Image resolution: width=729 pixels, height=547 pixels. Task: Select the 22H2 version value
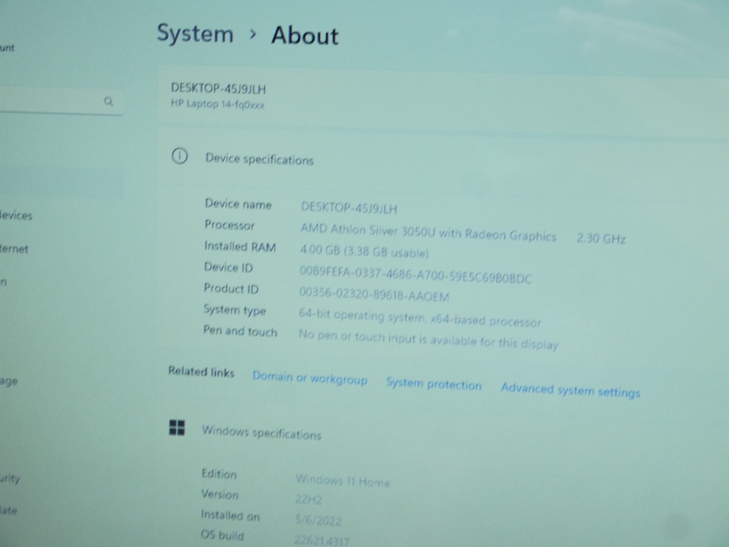click(308, 500)
